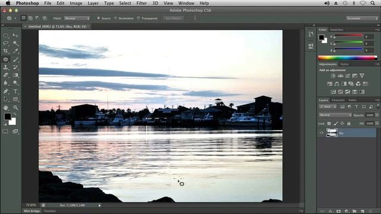Open the History panel icon

click(x=311, y=34)
